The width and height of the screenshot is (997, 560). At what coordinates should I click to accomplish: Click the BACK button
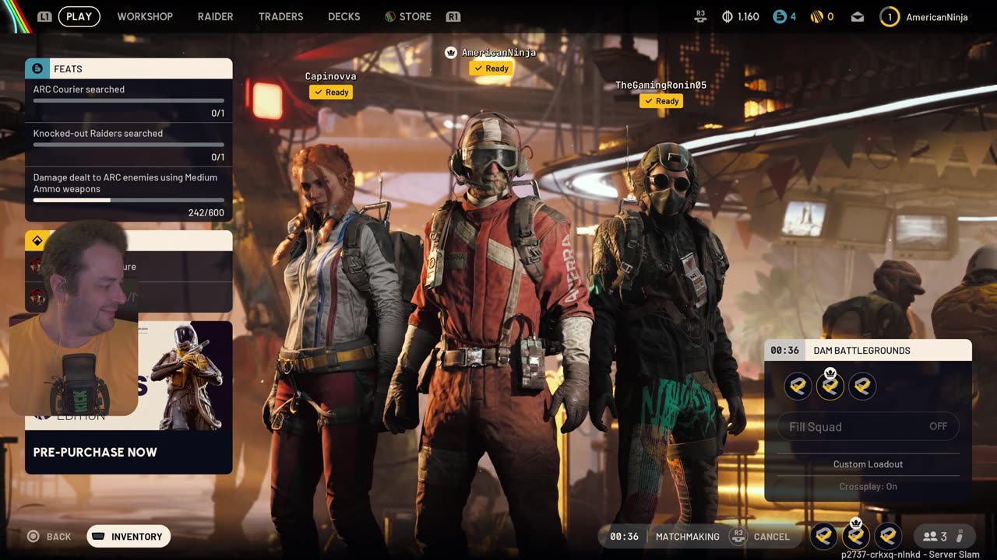[x=49, y=536]
